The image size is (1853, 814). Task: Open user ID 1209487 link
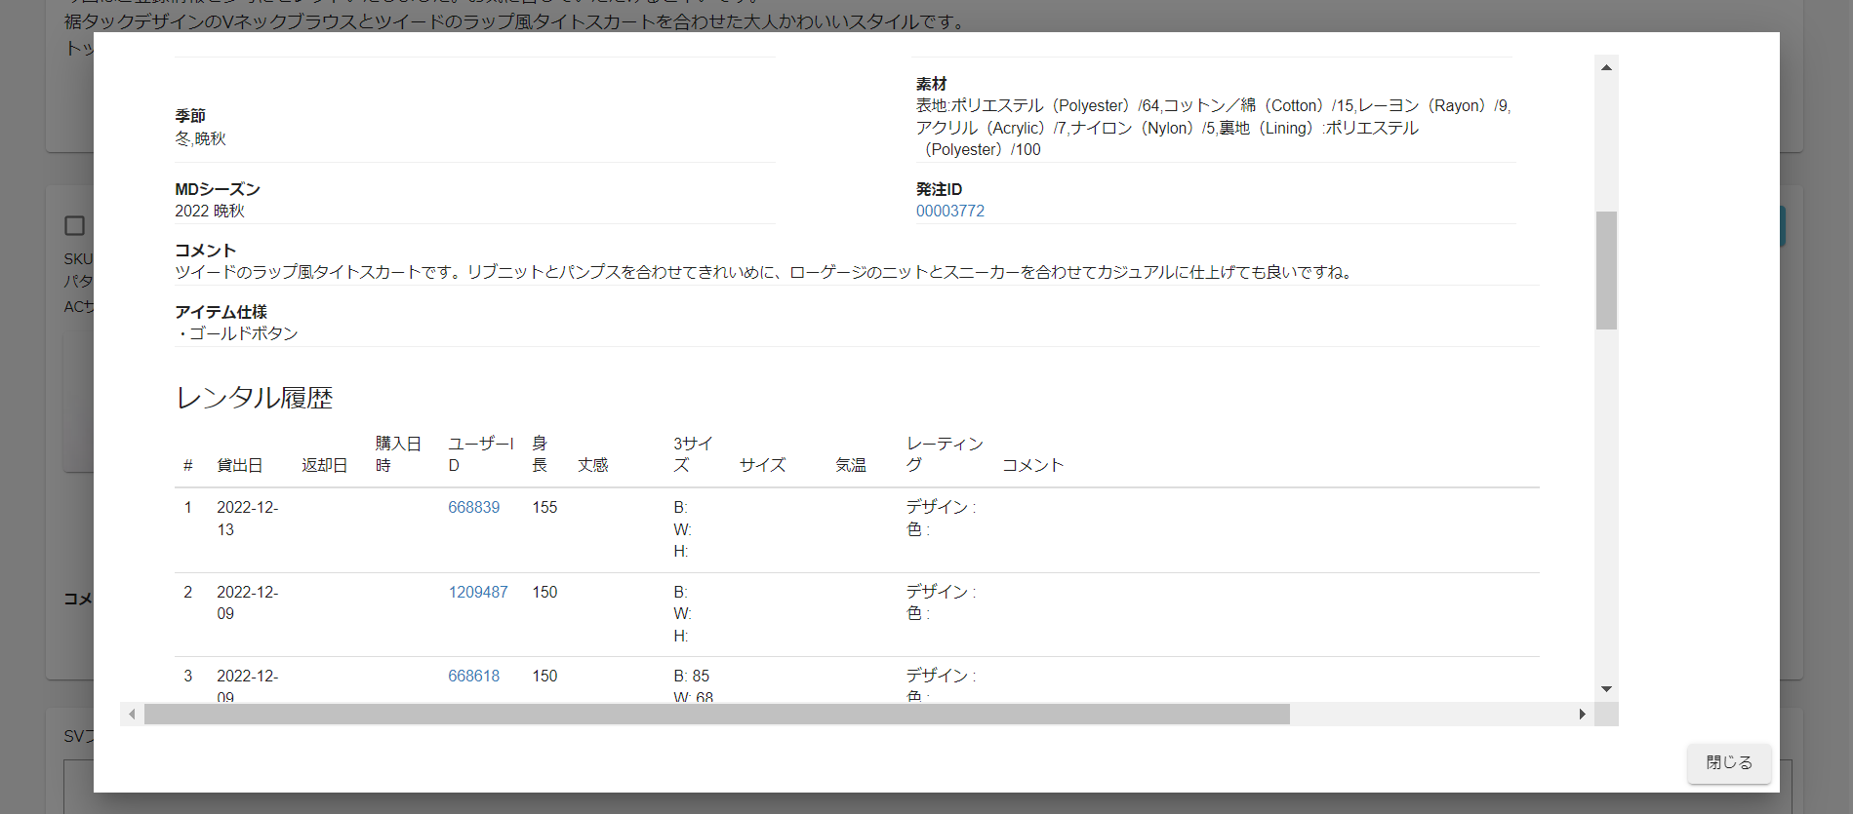click(x=477, y=592)
